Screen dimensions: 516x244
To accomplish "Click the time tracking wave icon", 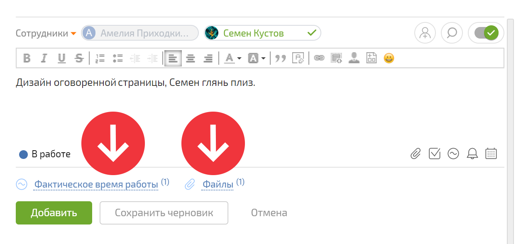I will click(453, 154).
